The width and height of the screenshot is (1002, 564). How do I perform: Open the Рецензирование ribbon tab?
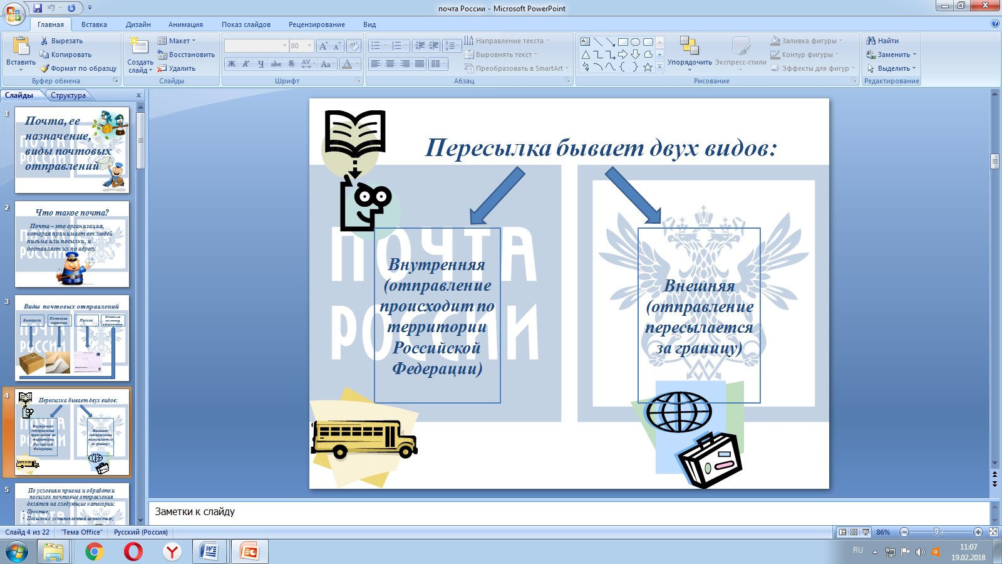(317, 24)
